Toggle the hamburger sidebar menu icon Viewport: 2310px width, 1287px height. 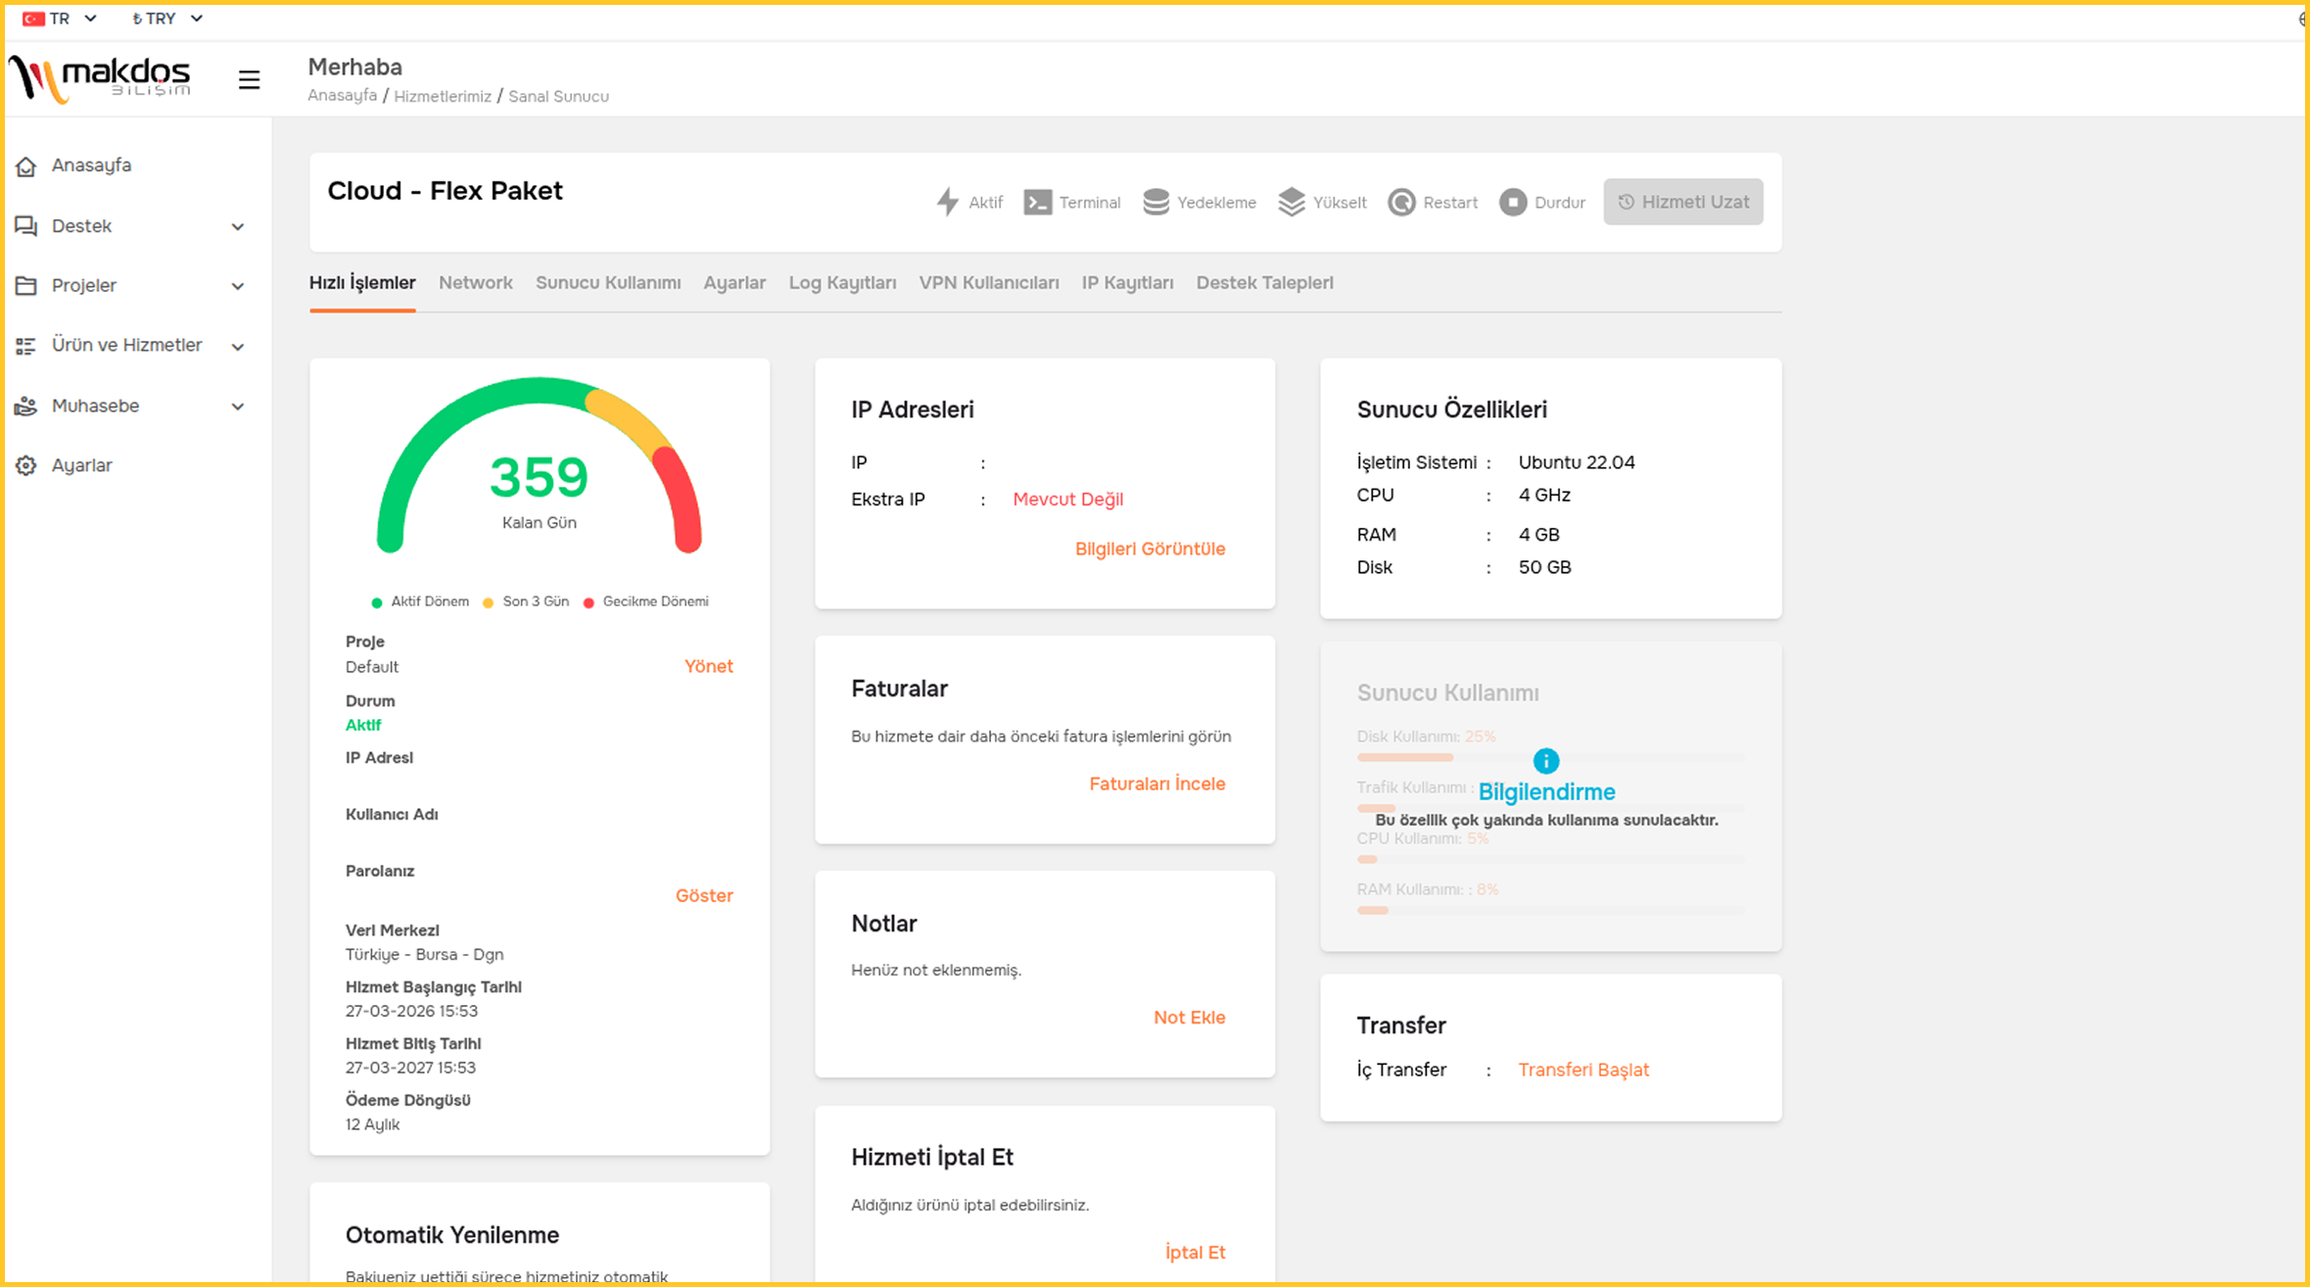coord(249,79)
